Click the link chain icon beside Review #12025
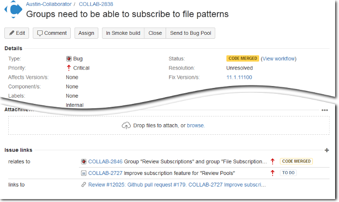The height and width of the screenshot is (202, 339). click(84, 185)
